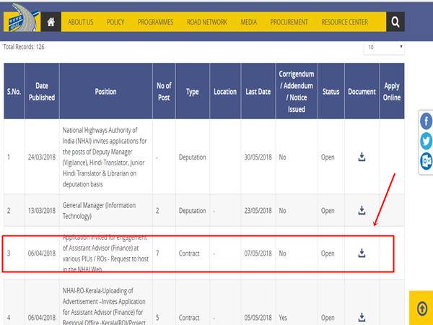Share via Outlook email icon

427,161
